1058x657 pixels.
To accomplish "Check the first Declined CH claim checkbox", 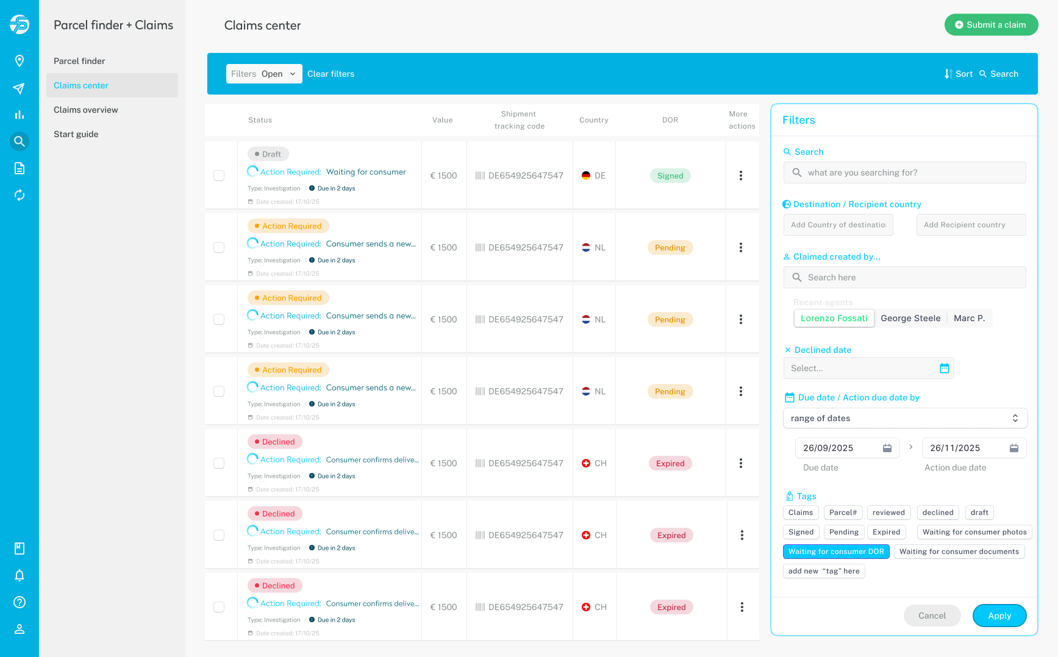I will tap(219, 463).
